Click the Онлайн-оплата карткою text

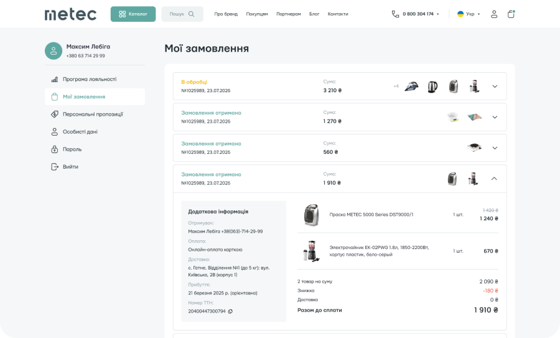pos(215,250)
